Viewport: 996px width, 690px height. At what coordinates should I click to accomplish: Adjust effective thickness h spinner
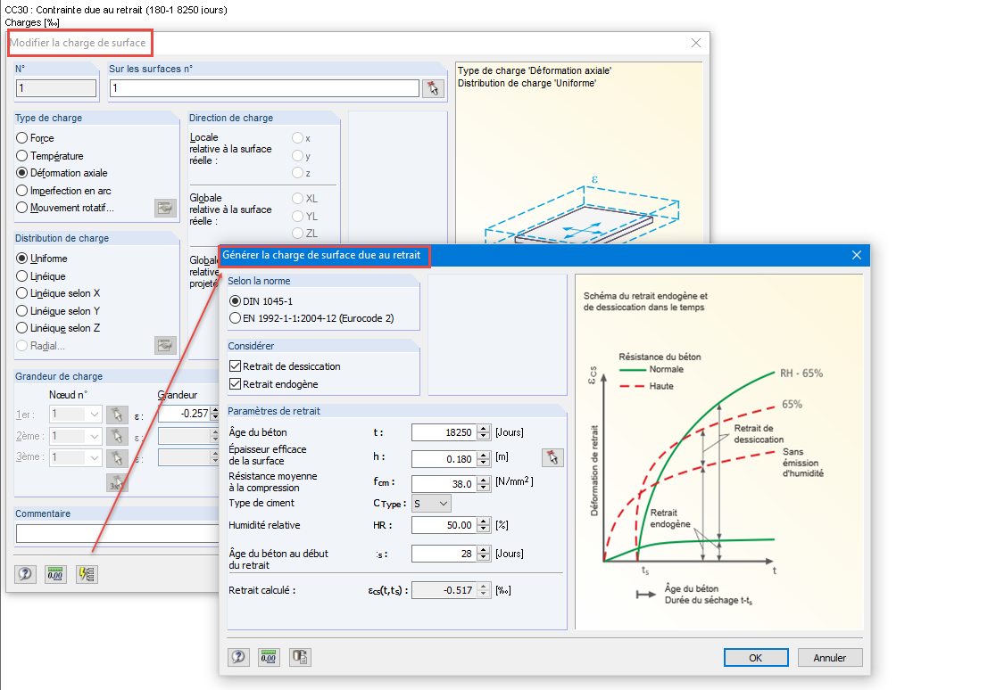tap(484, 458)
